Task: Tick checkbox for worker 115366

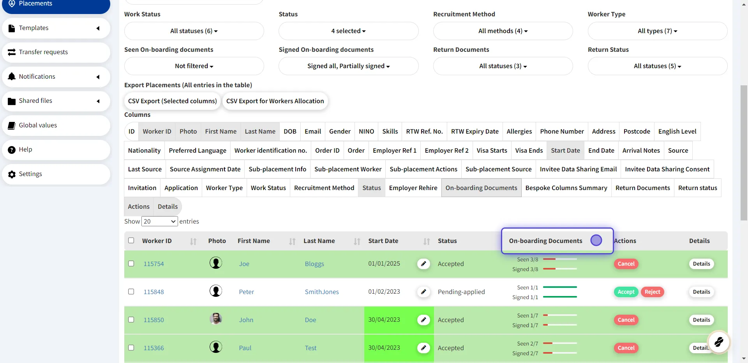Action: tap(131, 347)
